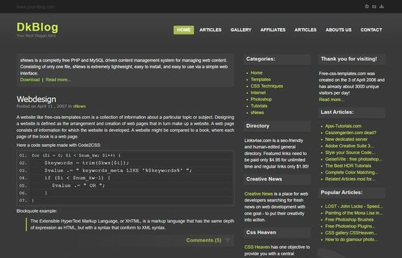Open the ABOUTS US menu item
This screenshot has height=258, width=402.
[x=339, y=30]
